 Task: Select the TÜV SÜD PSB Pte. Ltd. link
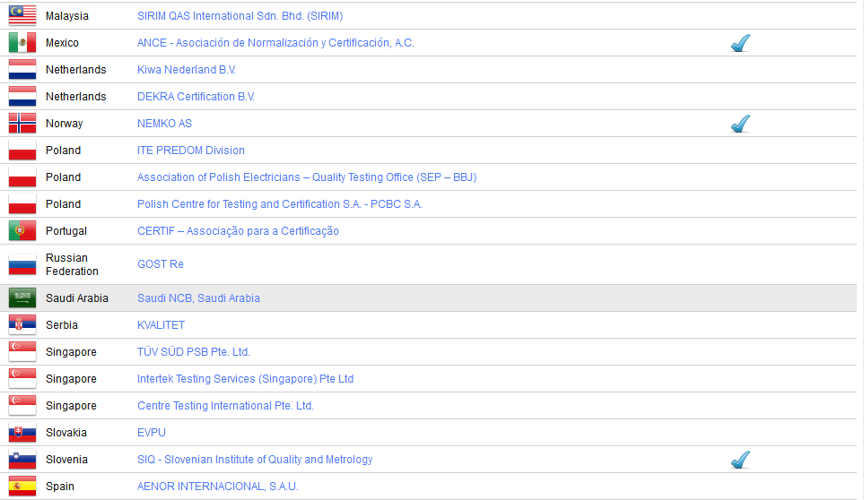click(x=194, y=352)
